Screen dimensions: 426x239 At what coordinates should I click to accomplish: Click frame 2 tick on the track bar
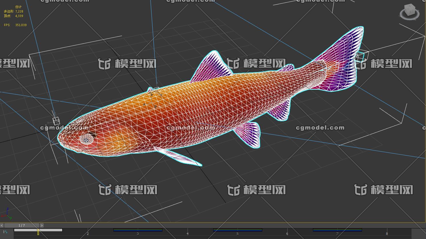[88, 233]
